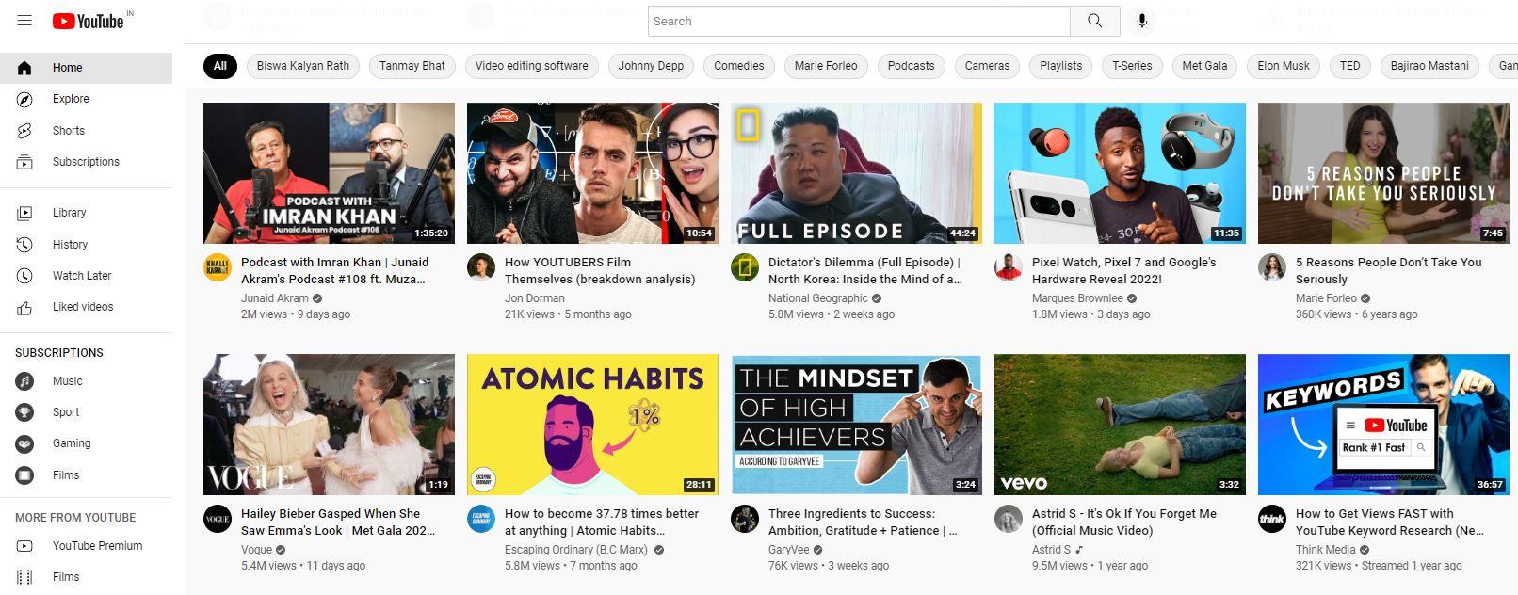Select Video editing software chip
The height and width of the screenshot is (595, 1518).
tap(531, 66)
